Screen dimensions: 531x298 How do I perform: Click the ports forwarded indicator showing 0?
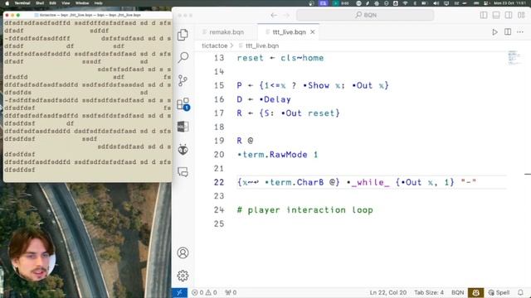(231, 292)
